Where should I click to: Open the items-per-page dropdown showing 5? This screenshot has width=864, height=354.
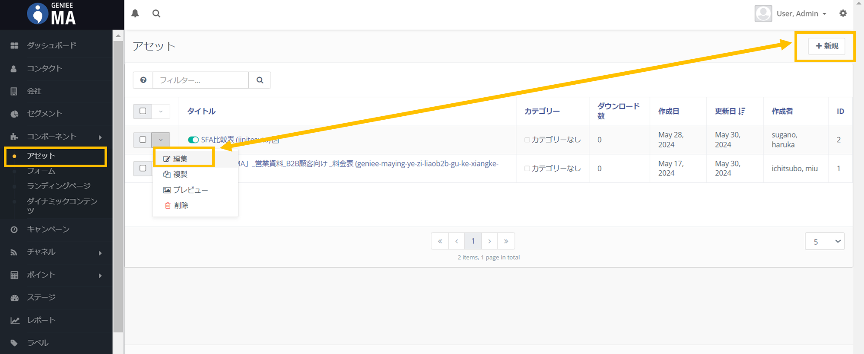click(824, 242)
